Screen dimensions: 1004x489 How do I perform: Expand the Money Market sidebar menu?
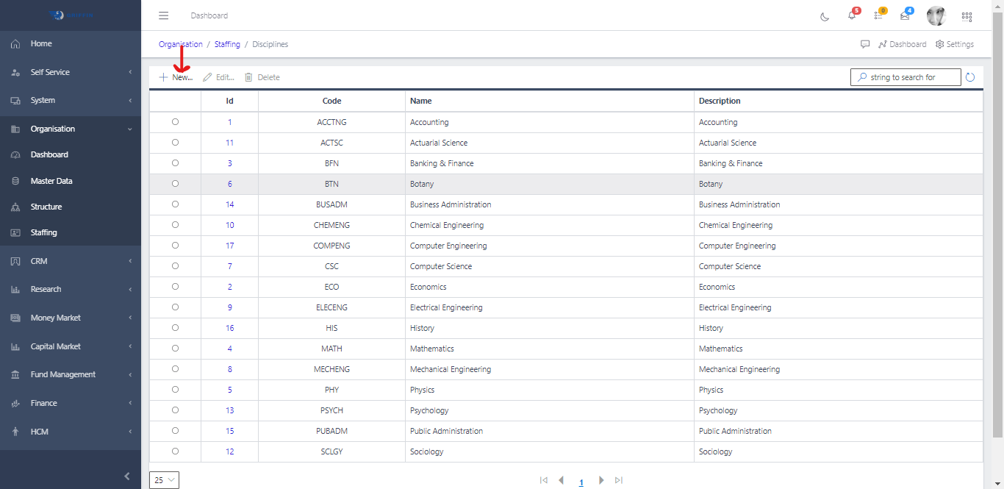71,318
